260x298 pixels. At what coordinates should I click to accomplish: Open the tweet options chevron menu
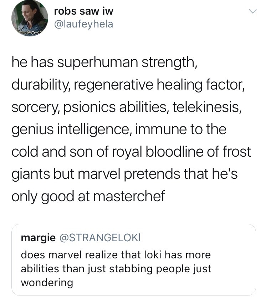point(252,12)
